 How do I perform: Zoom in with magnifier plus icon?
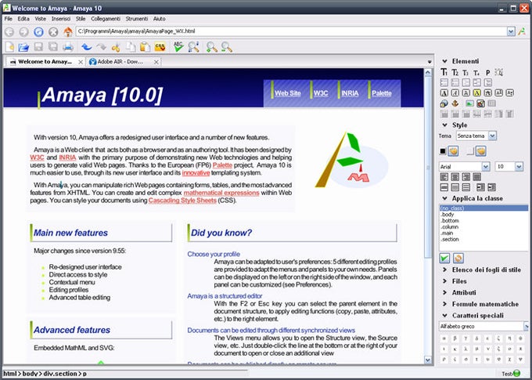pyautogui.click(x=212, y=47)
